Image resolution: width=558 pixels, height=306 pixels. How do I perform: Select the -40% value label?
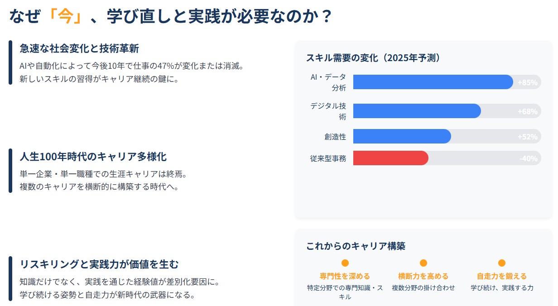coord(529,158)
